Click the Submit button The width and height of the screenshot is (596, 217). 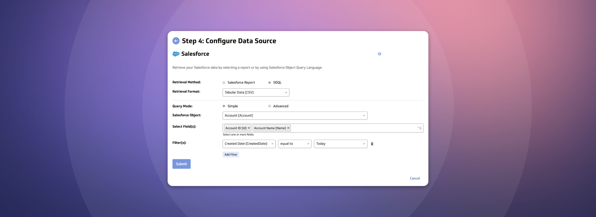(181, 164)
